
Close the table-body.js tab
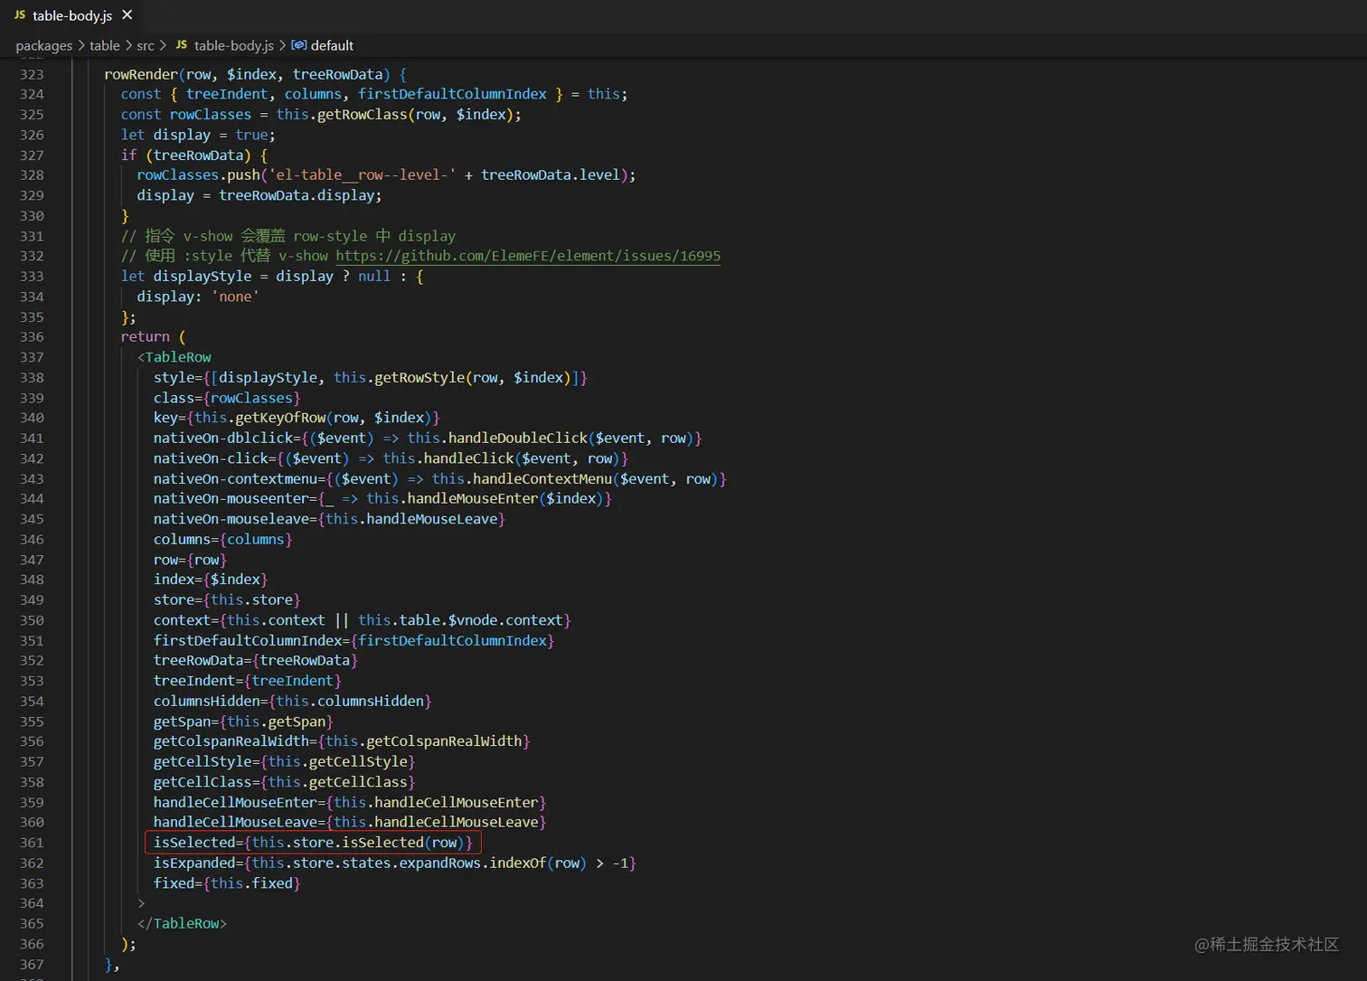[x=127, y=15]
